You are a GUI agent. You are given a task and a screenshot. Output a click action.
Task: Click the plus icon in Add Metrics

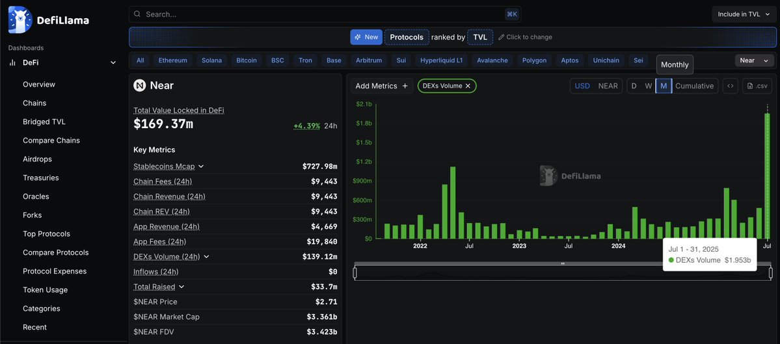pyautogui.click(x=405, y=86)
